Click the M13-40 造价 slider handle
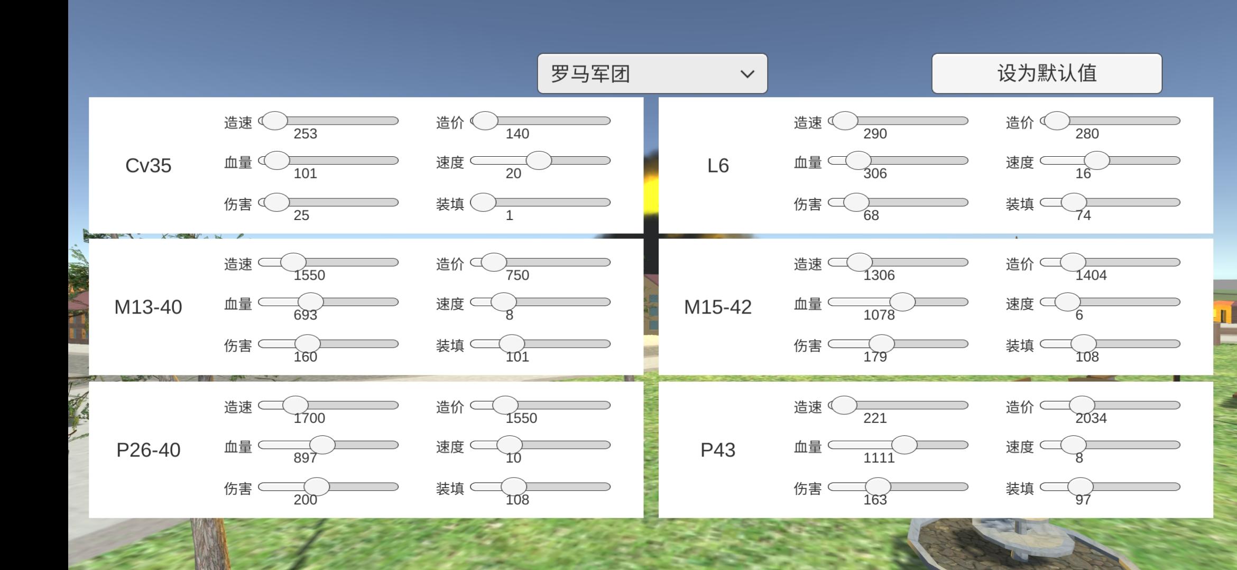The image size is (1237, 570). [494, 262]
